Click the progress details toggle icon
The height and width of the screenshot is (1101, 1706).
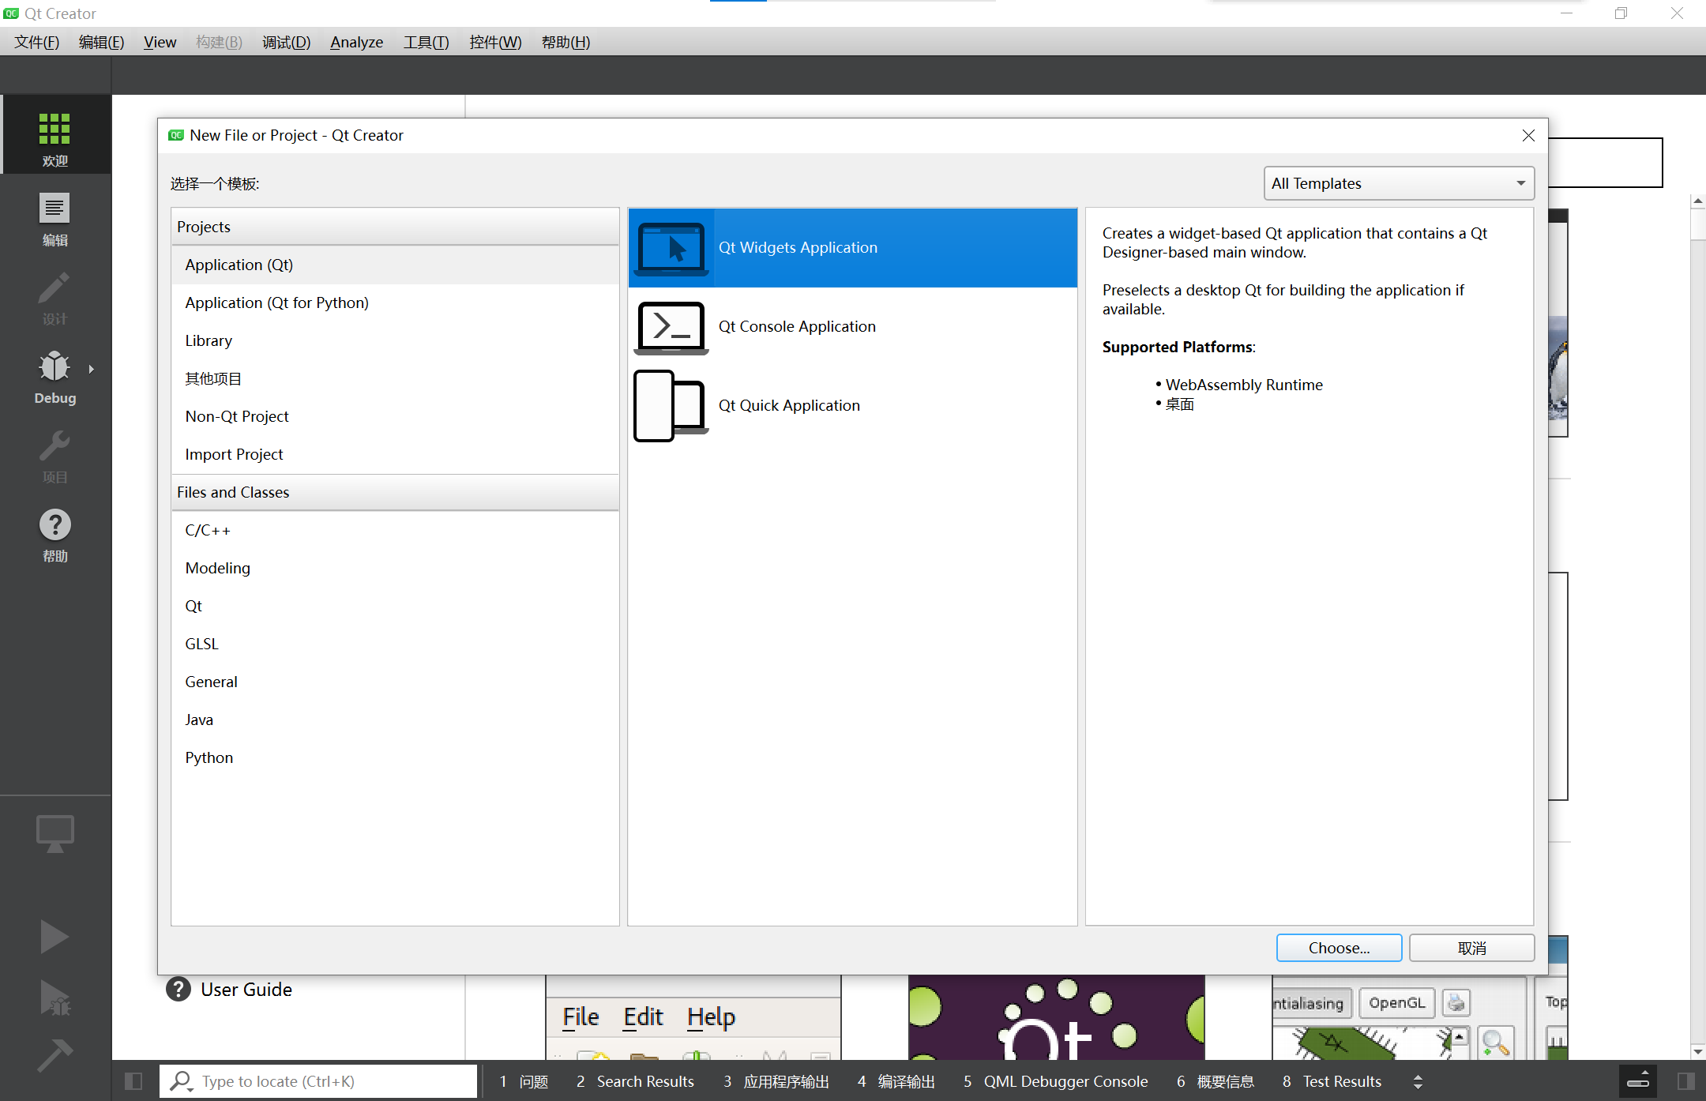(1639, 1080)
